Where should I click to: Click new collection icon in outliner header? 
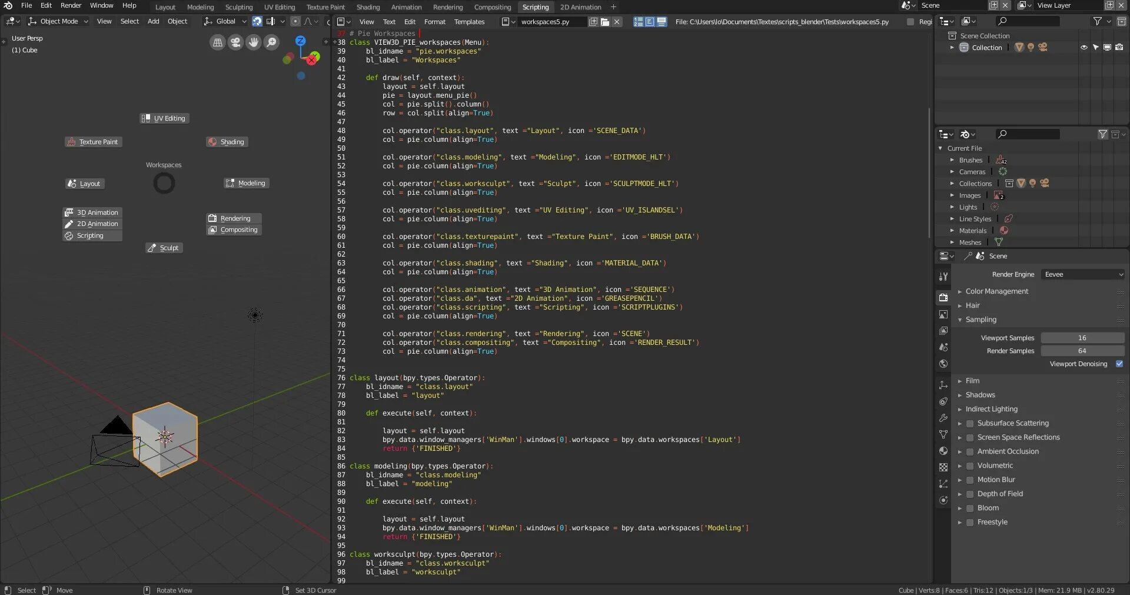1122,21
